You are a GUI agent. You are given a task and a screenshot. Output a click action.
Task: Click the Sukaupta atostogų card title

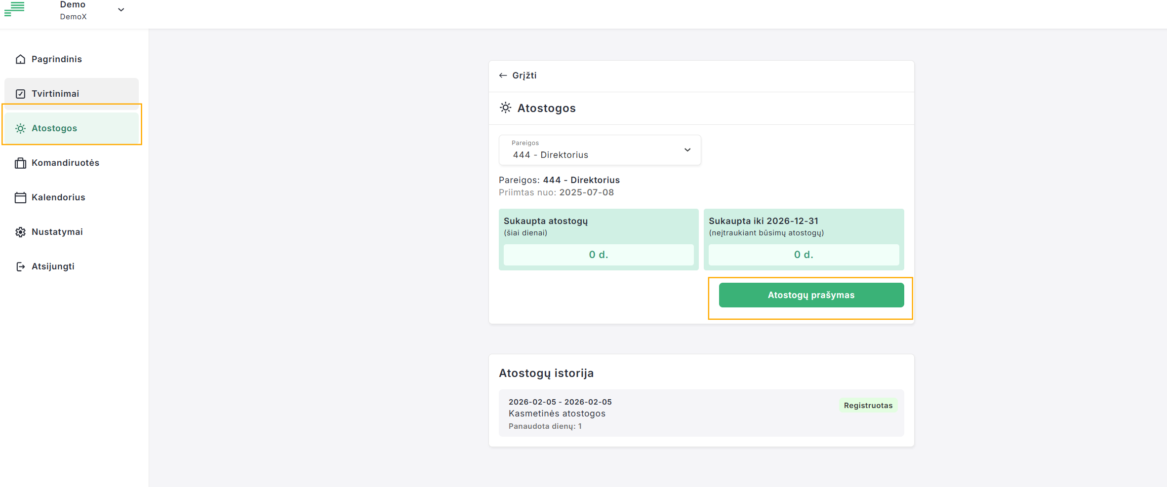tap(546, 221)
